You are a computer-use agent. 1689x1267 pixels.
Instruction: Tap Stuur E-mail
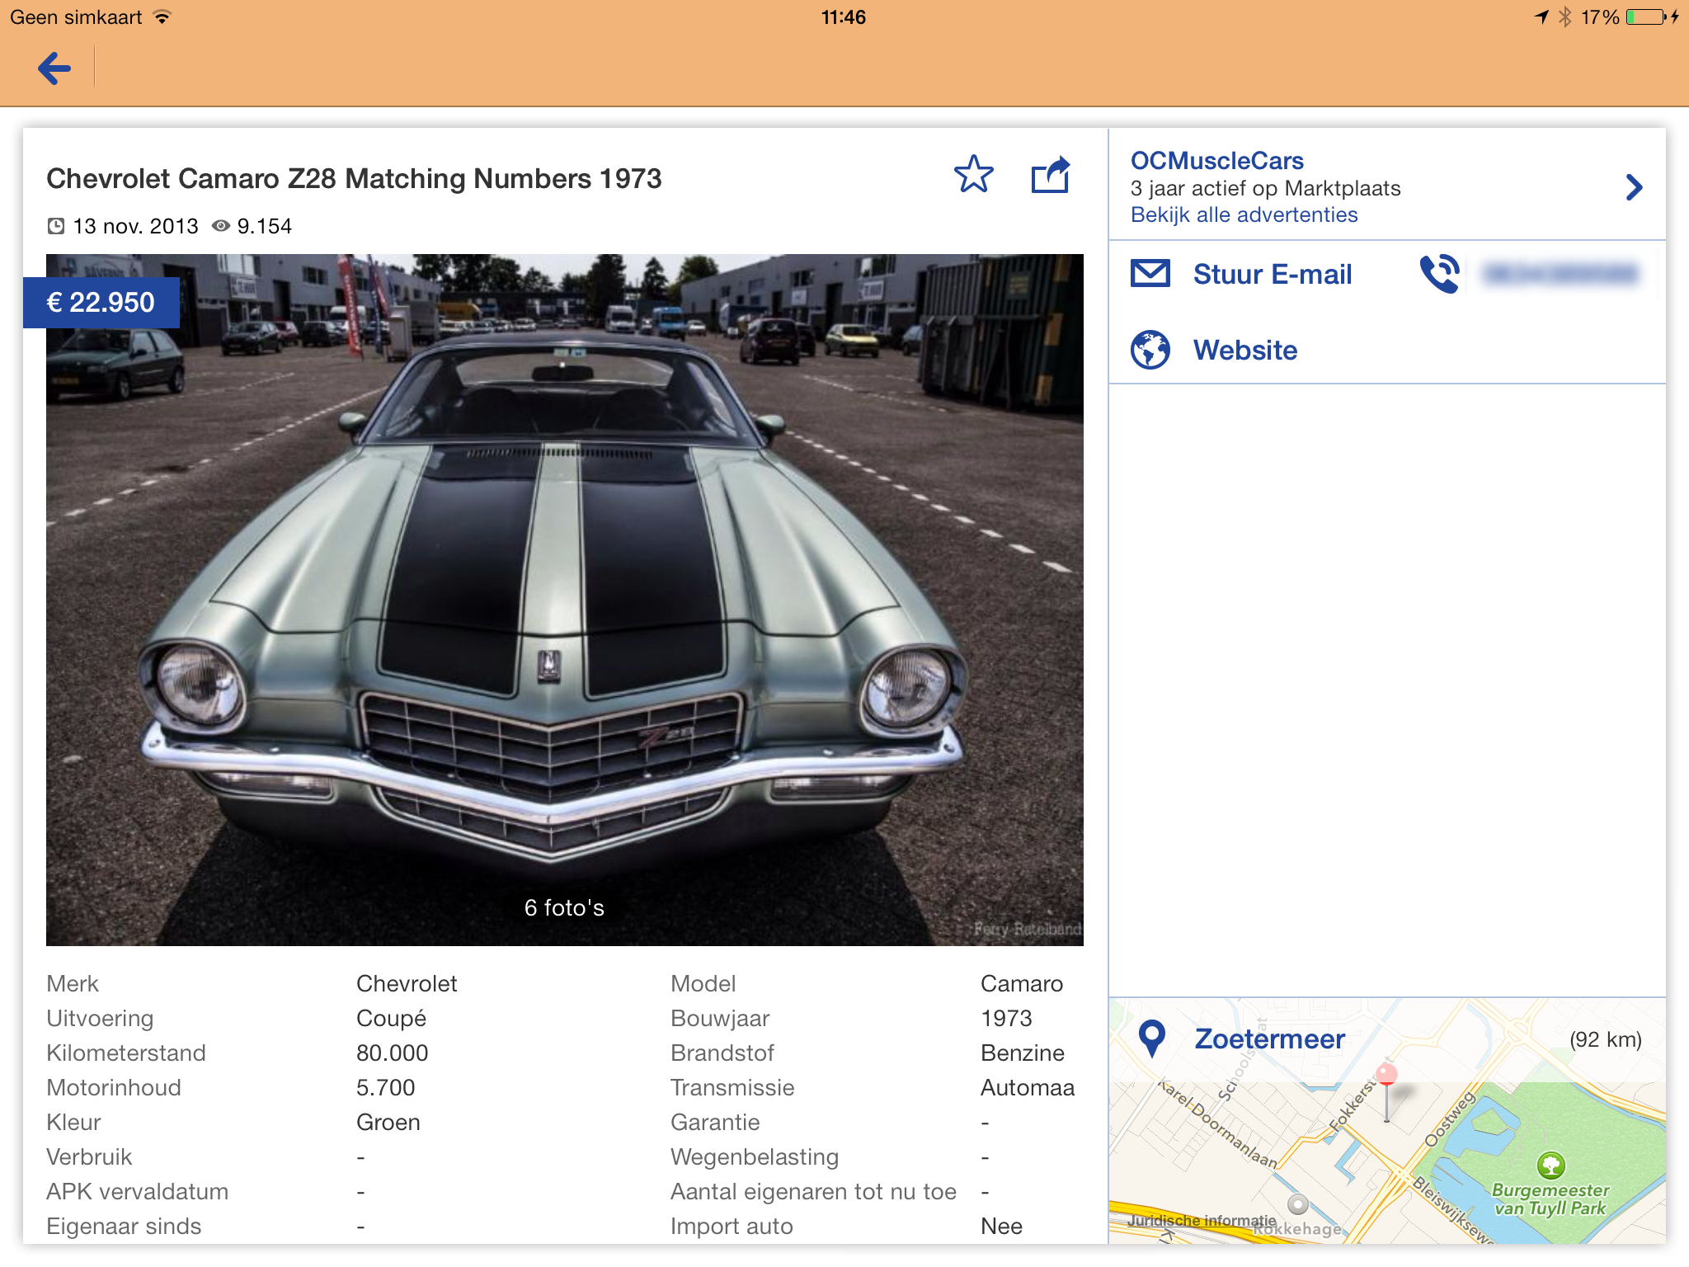pyautogui.click(x=1272, y=274)
